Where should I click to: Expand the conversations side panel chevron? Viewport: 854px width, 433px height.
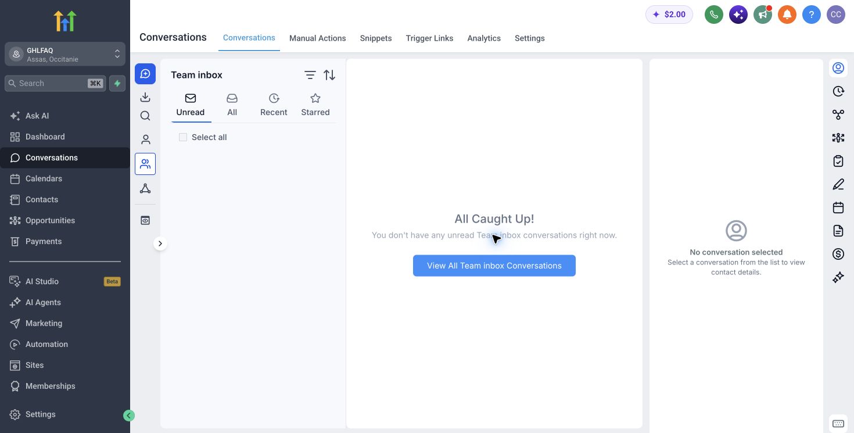pos(160,244)
